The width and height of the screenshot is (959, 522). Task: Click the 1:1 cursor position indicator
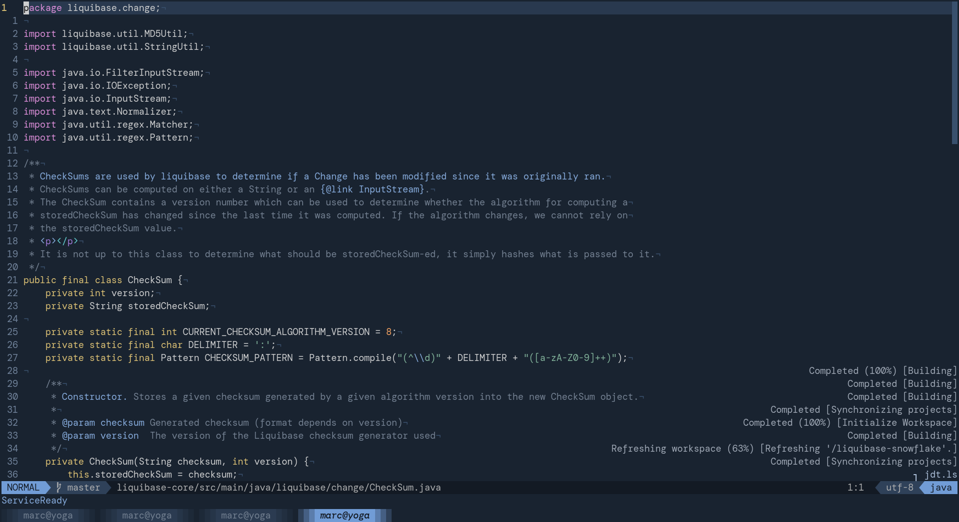coord(856,488)
